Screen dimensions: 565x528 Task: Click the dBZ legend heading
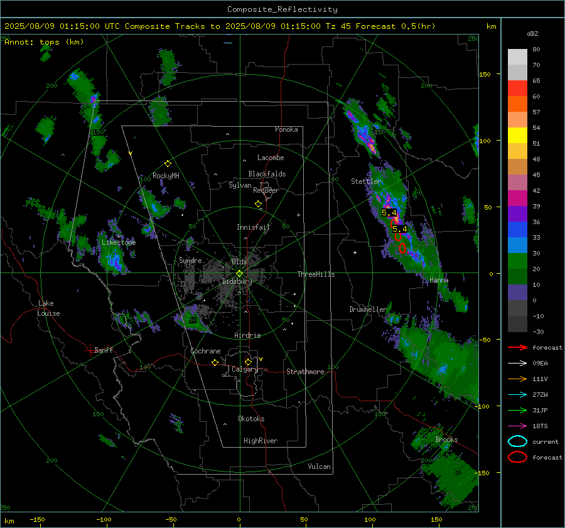pyautogui.click(x=532, y=34)
